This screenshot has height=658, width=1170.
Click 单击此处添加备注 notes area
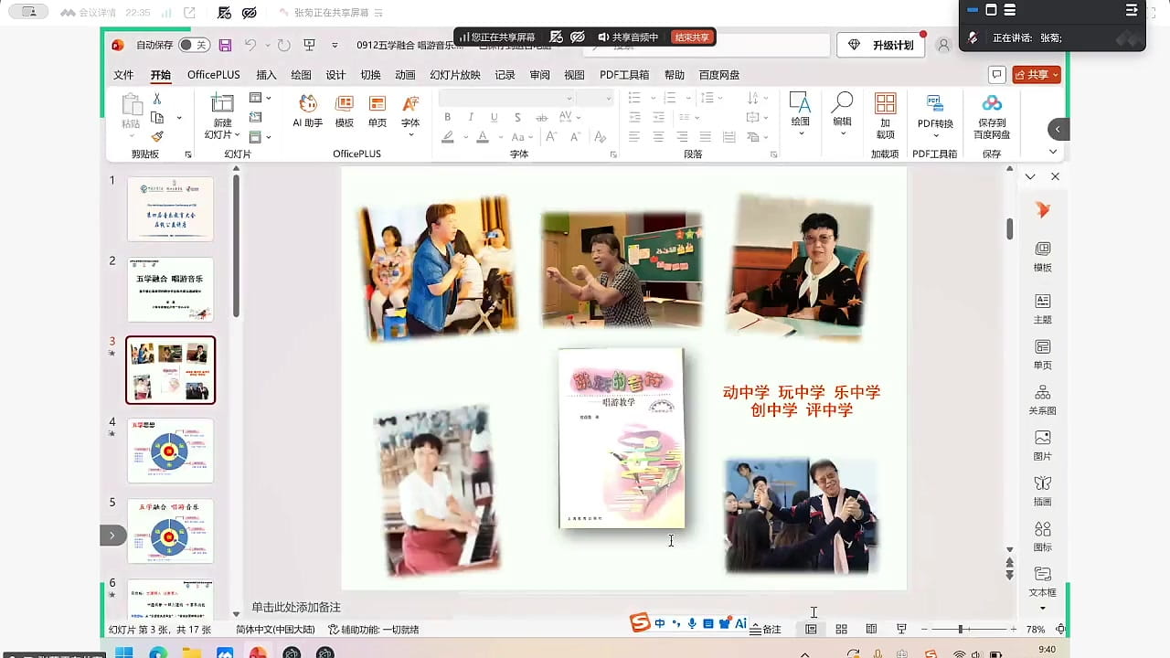[x=296, y=607]
